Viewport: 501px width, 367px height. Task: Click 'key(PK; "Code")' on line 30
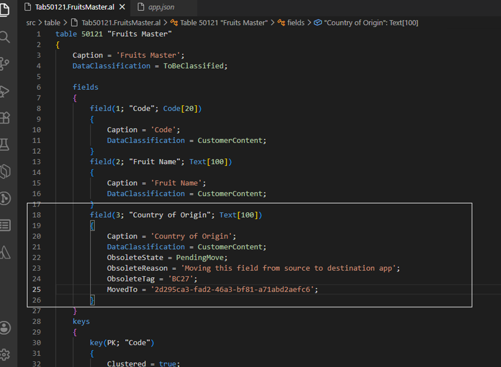(122, 343)
